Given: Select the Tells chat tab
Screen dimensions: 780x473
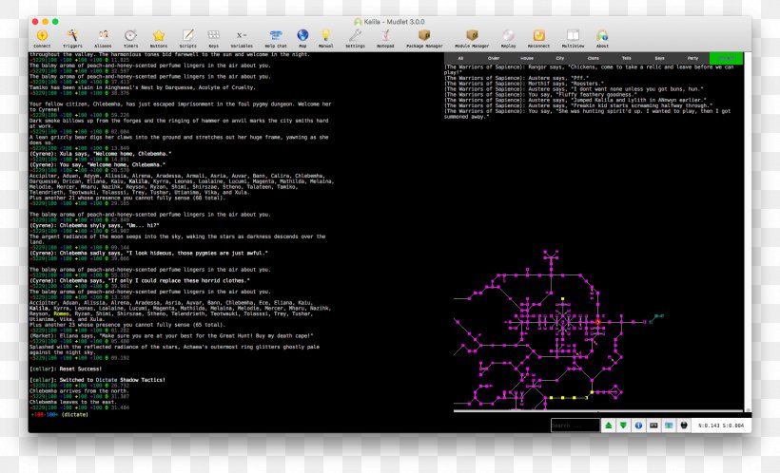Looking at the screenshot, I should [627, 58].
